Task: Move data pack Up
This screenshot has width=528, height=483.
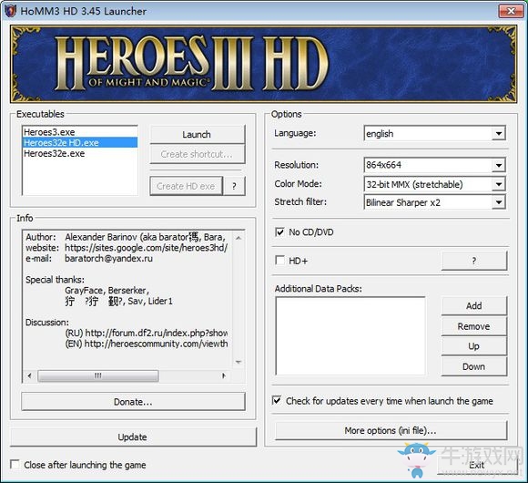Action: tap(473, 346)
